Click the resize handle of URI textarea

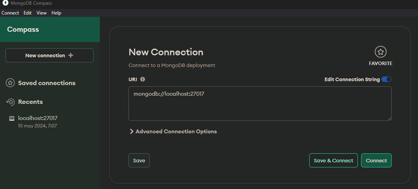pos(389,119)
